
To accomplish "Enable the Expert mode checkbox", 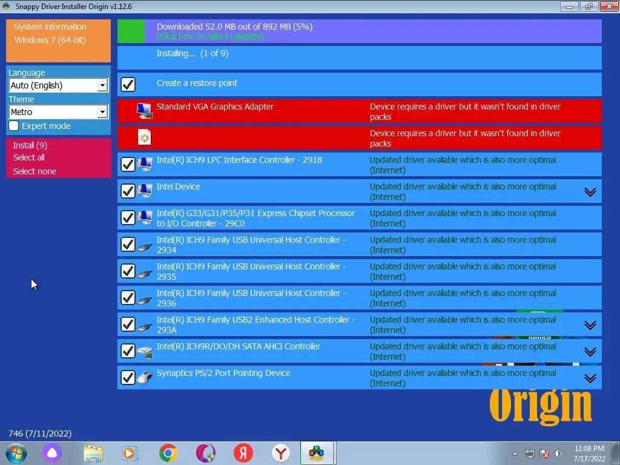I will coord(13,126).
